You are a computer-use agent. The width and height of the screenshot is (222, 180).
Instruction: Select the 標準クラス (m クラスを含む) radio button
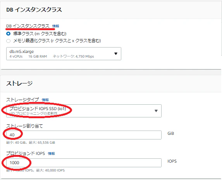coord(9,34)
